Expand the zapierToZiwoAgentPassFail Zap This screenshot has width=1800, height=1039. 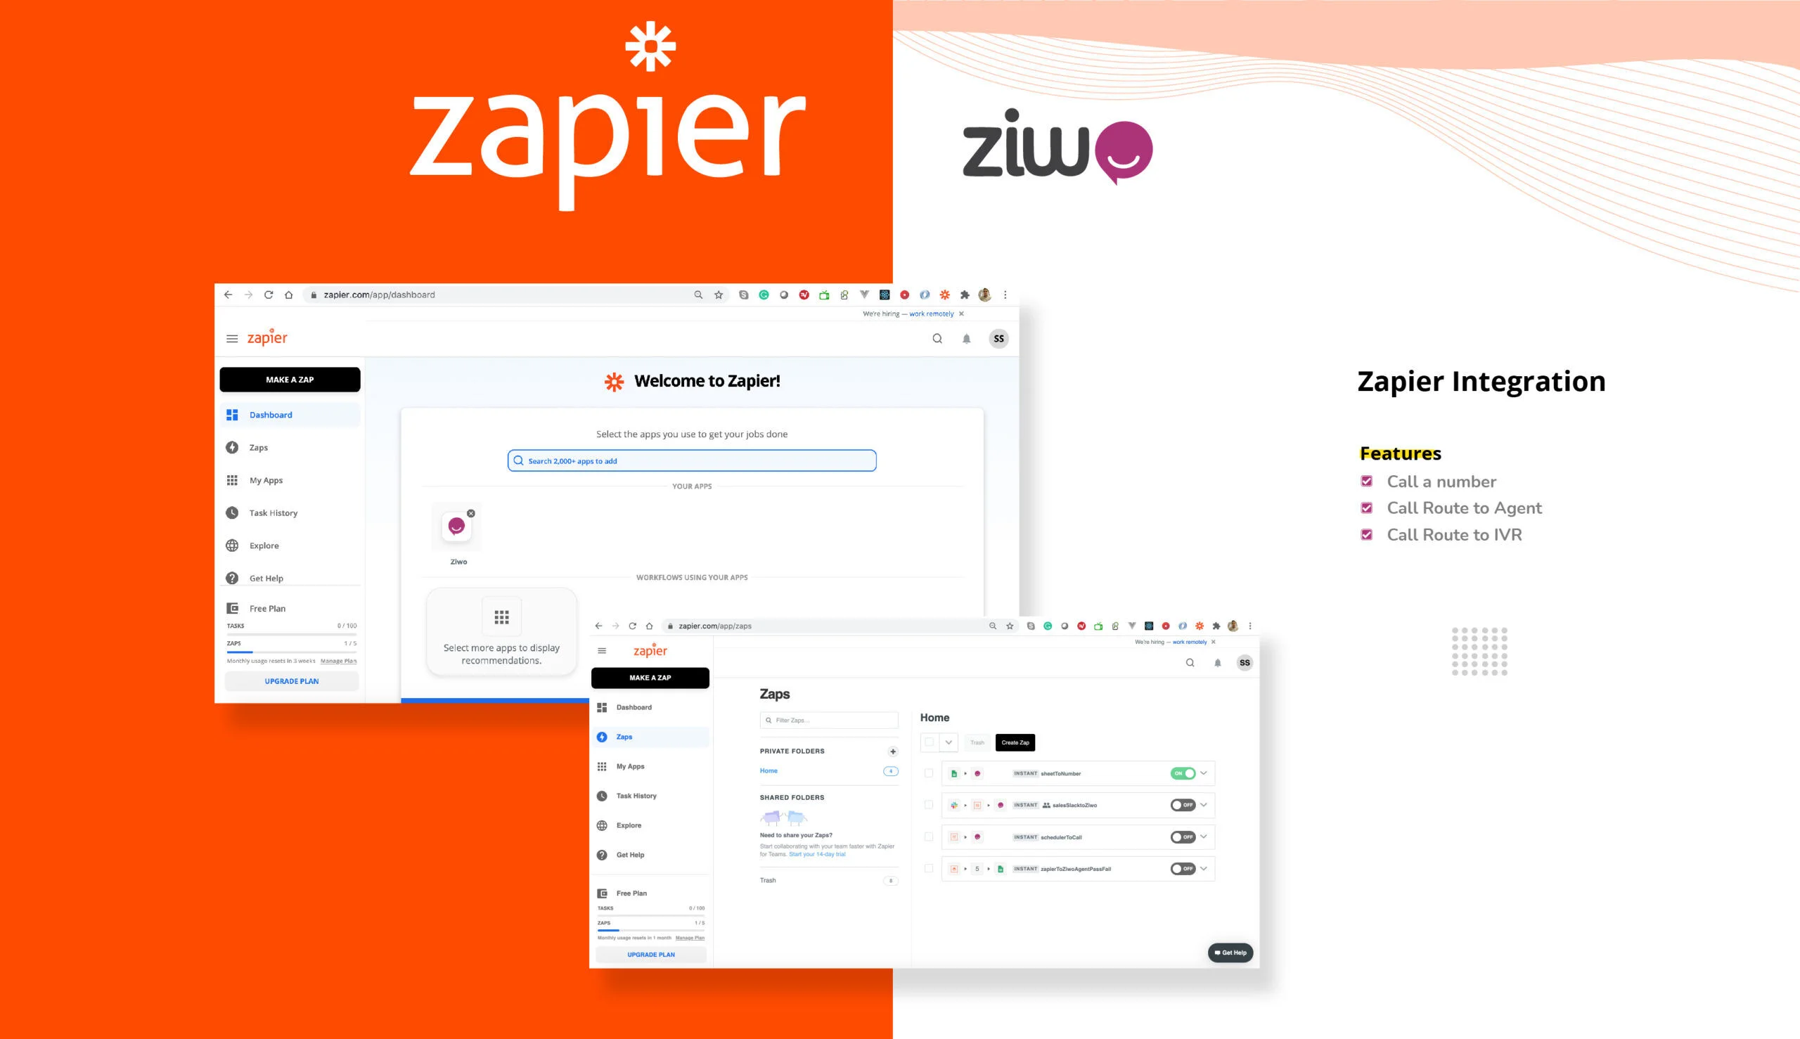point(1209,868)
